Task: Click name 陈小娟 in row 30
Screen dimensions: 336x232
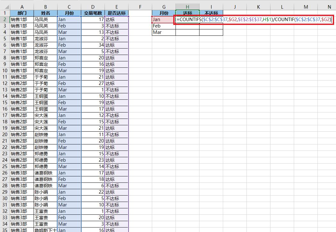Action: pos(45,198)
